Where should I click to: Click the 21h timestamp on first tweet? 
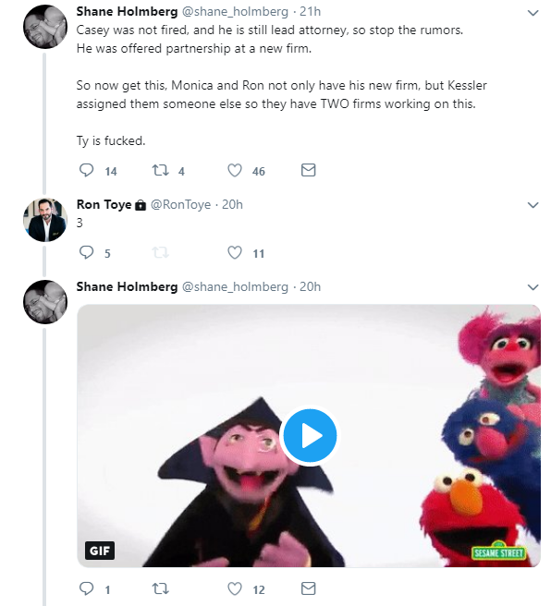(310, 12)
